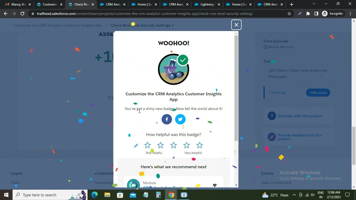Click the feedback pencil icon

coord(272,137)
